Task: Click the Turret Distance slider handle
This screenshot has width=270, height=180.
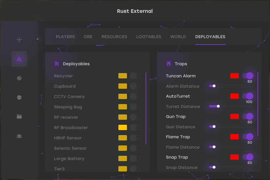Action: (x=218, y=106)
